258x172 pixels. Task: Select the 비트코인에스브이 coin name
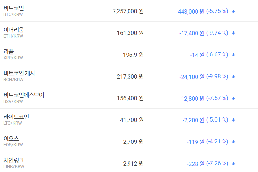coord(24,95)
